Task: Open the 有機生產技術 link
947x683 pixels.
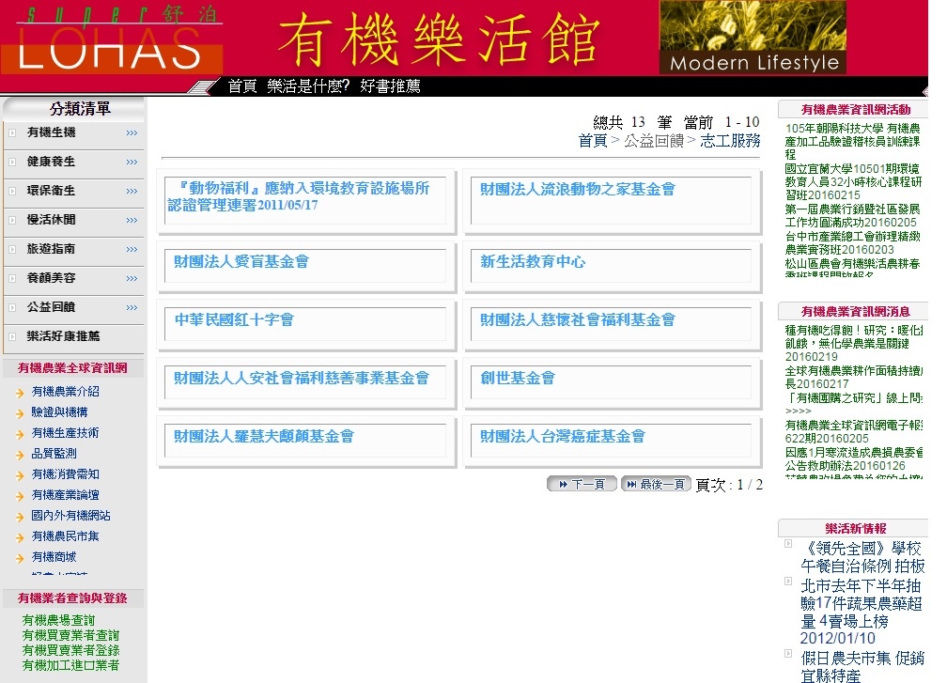Action: (x=65, y=432)
